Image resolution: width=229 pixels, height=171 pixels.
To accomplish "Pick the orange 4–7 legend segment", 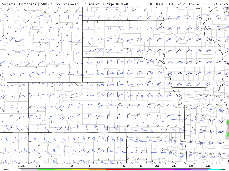I will pyautogui.click(x=97, y=170).
